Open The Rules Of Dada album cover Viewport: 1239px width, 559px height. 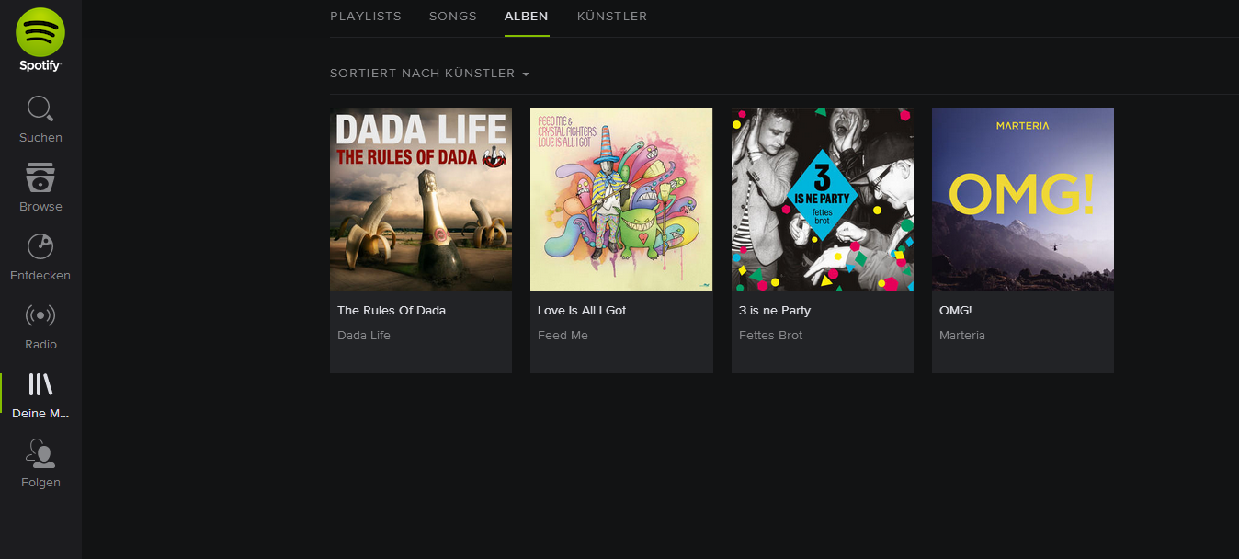point(421,200)
